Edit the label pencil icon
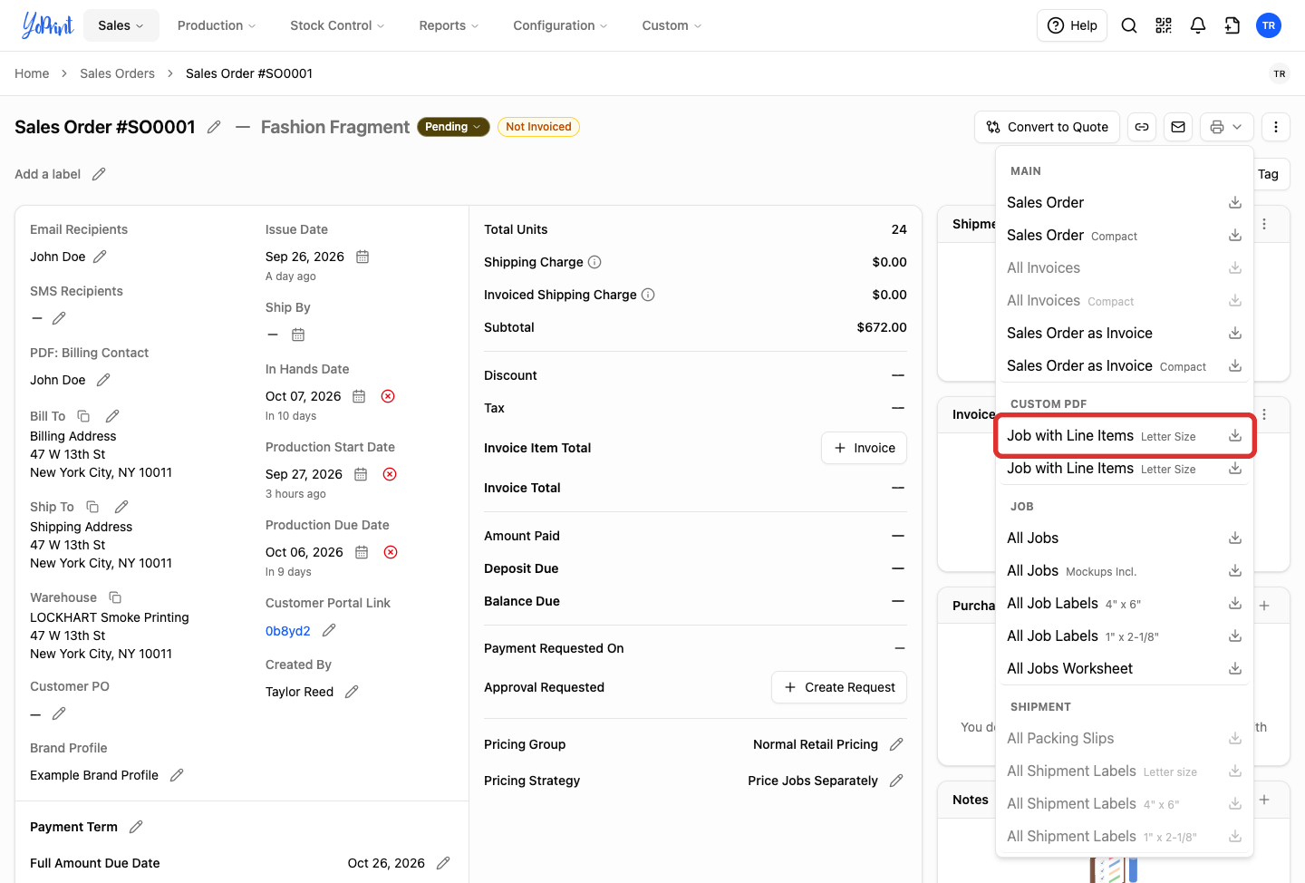The width and height of the screenshot is (1305, 883). point(99,174)
